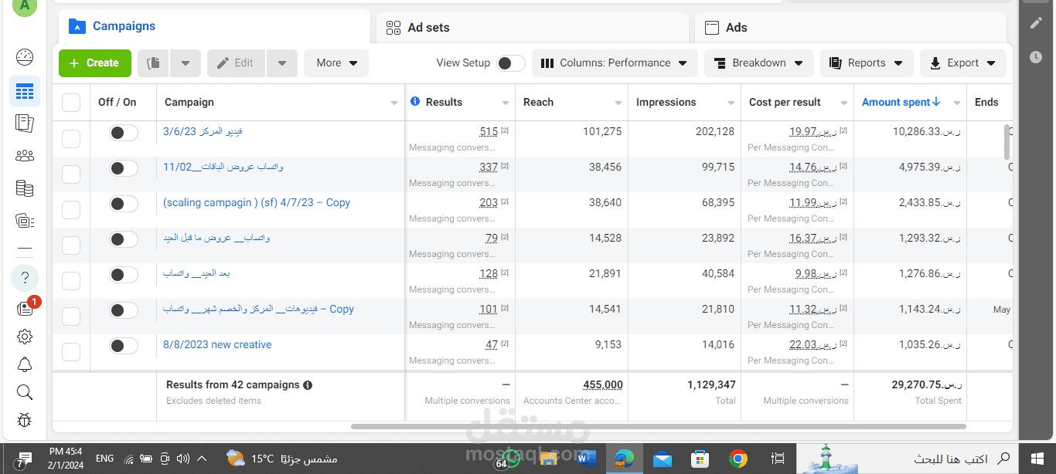
Task: Turn on the (scaling campagin) 4/7/23 Copy switch
Action: [124, 204]
